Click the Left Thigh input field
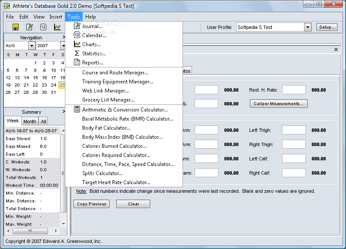 point(294,130)
